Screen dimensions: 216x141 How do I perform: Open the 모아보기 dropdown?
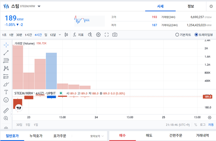97,136
